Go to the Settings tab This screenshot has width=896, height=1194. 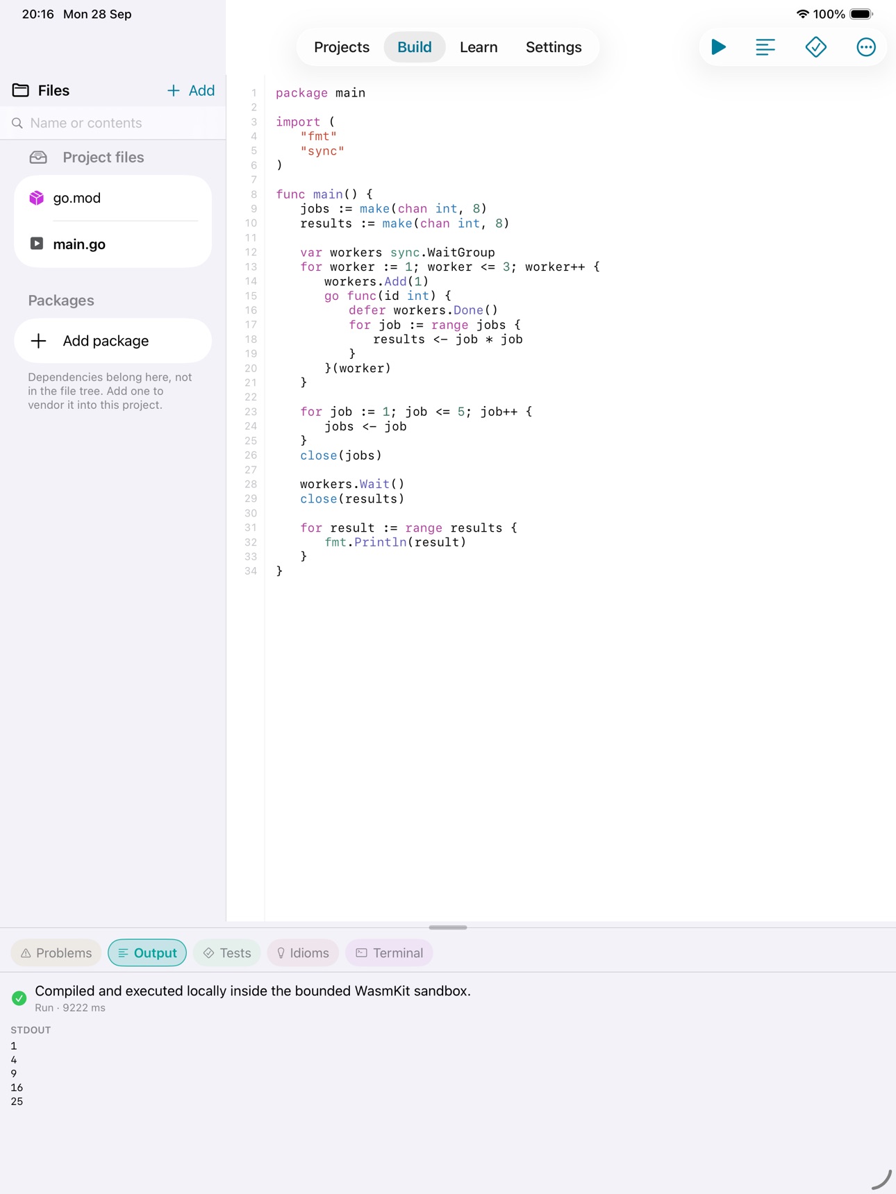[554, 47]
